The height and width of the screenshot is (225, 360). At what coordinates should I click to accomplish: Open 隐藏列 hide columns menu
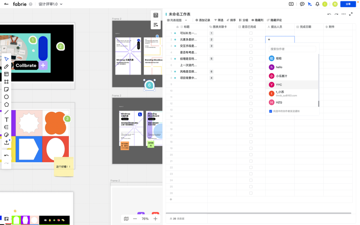(x=257, y=20)
